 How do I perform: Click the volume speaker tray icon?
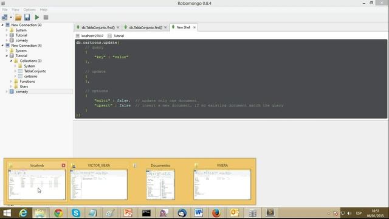click(x=349, y=214)
